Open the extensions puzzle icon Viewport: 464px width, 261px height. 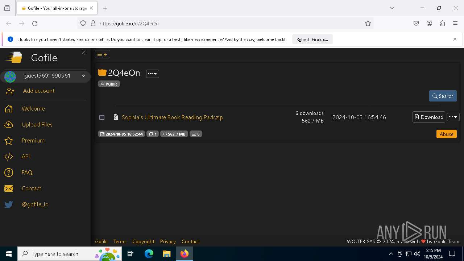pos(442,24)
